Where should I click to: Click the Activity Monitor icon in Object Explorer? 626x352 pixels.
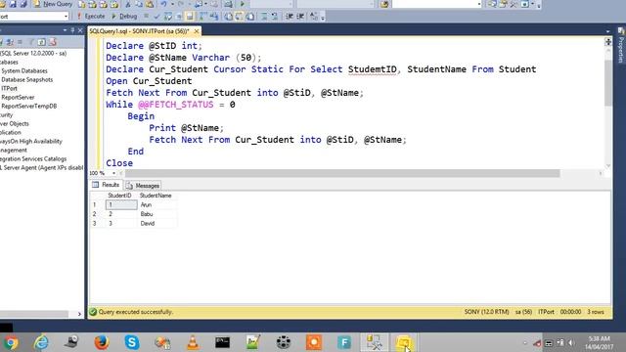click(x=52, y=42)
